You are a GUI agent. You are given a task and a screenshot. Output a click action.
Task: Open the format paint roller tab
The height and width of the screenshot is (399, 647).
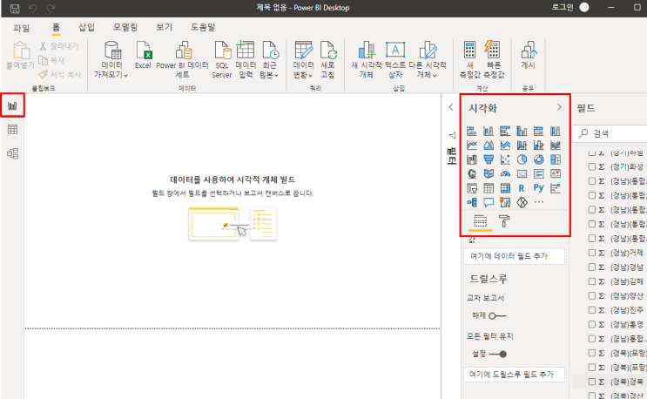504,221
